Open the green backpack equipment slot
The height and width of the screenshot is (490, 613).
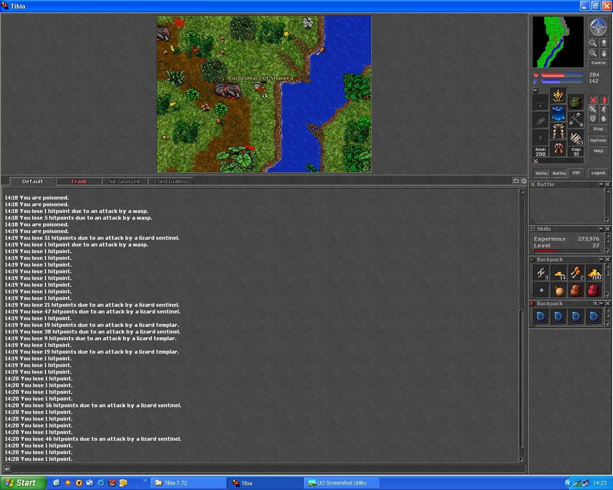click(576, 102)
